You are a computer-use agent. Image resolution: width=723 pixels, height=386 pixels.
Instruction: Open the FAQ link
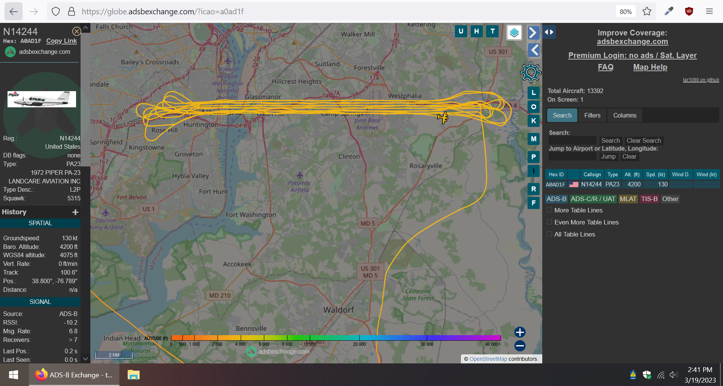pyautogui.click(x=606, y=67)
